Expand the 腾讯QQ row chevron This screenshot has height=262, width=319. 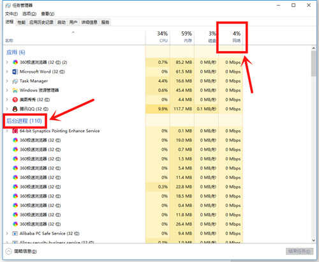point(7,109)
